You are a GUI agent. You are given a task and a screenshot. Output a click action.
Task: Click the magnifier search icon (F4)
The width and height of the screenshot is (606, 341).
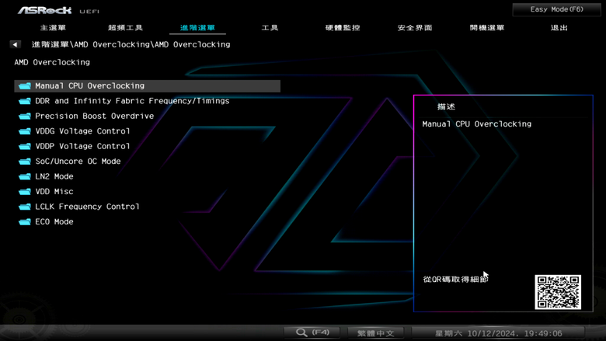pyautogui.click(x=302, y=332)
